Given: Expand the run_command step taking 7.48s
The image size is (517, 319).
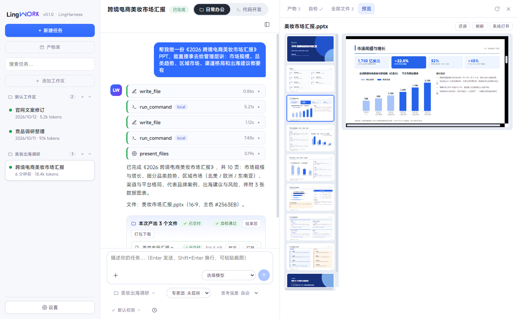Looking at the screenshot, I should pos(196,138).
